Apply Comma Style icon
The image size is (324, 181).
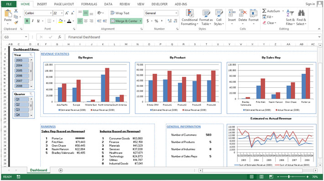(162, 21)
